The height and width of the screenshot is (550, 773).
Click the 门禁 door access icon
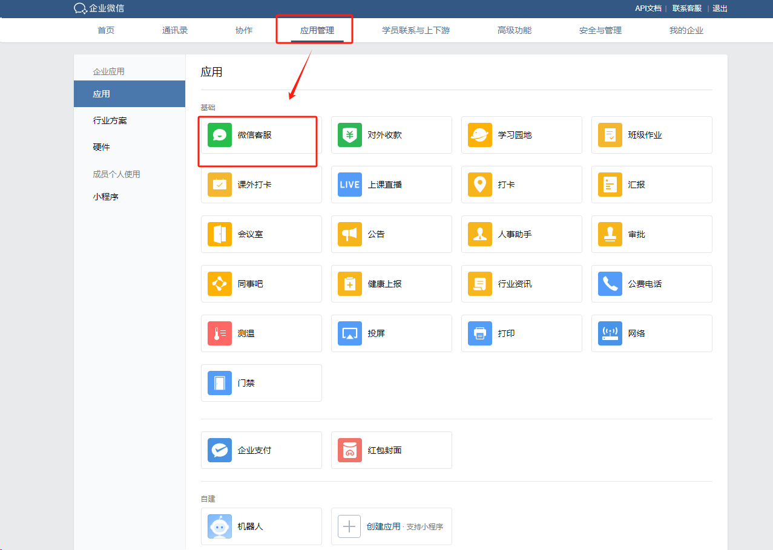coord(220,383)
